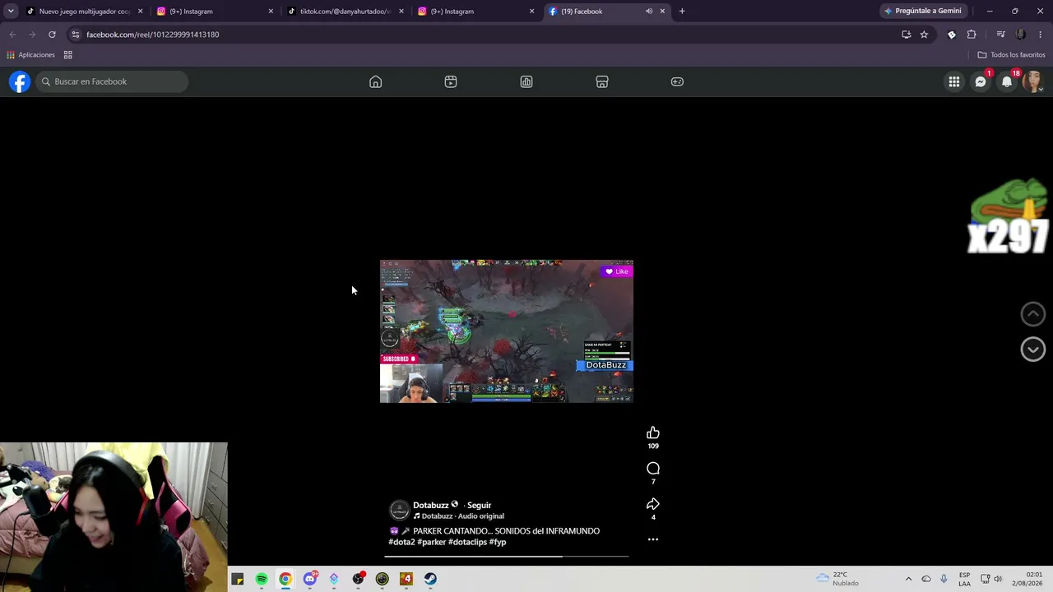The width and height of the screenshot is (1053, 592).
Task: Open the Chrome three-dot menu
Action: pyautogui.click(x=1041, y=35)
